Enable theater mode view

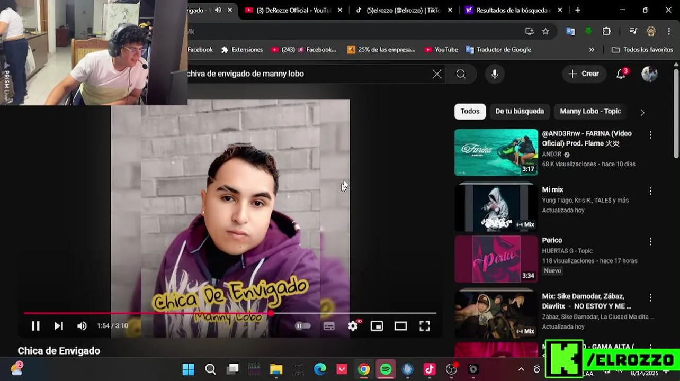click(x=400, y=326)
